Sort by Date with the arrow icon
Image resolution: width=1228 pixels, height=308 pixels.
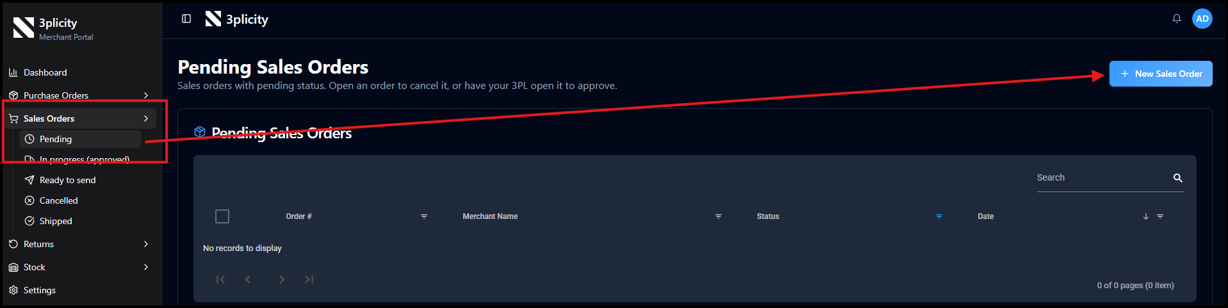pos(1146,216)
